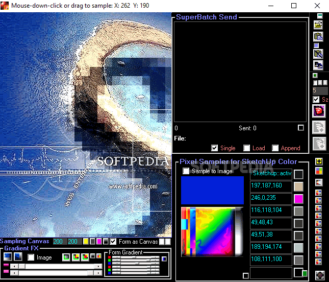Click the small blue dotted pattern icon

click(x=316, y=45)
